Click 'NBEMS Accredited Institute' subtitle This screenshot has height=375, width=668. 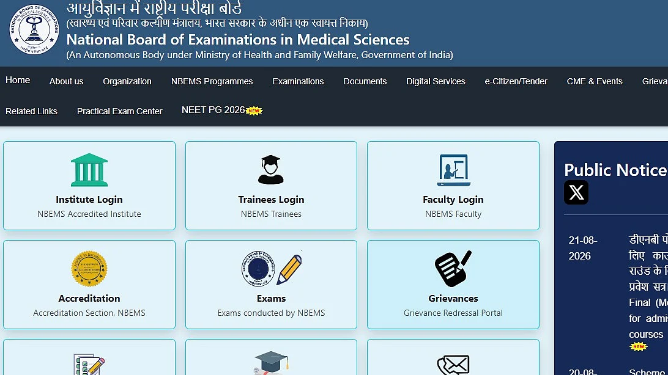89,214
